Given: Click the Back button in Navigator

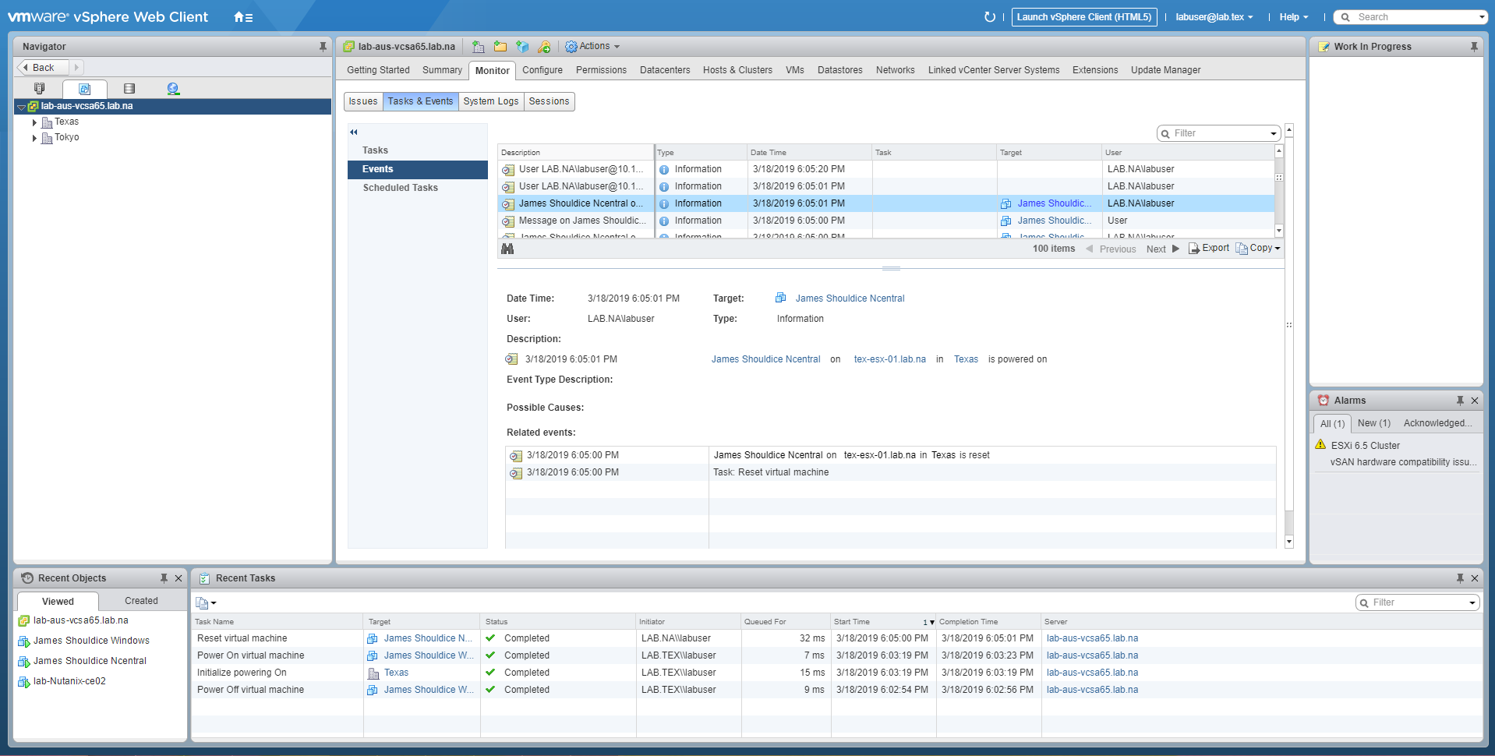Looking at the screenshot, I should [44, 68].
